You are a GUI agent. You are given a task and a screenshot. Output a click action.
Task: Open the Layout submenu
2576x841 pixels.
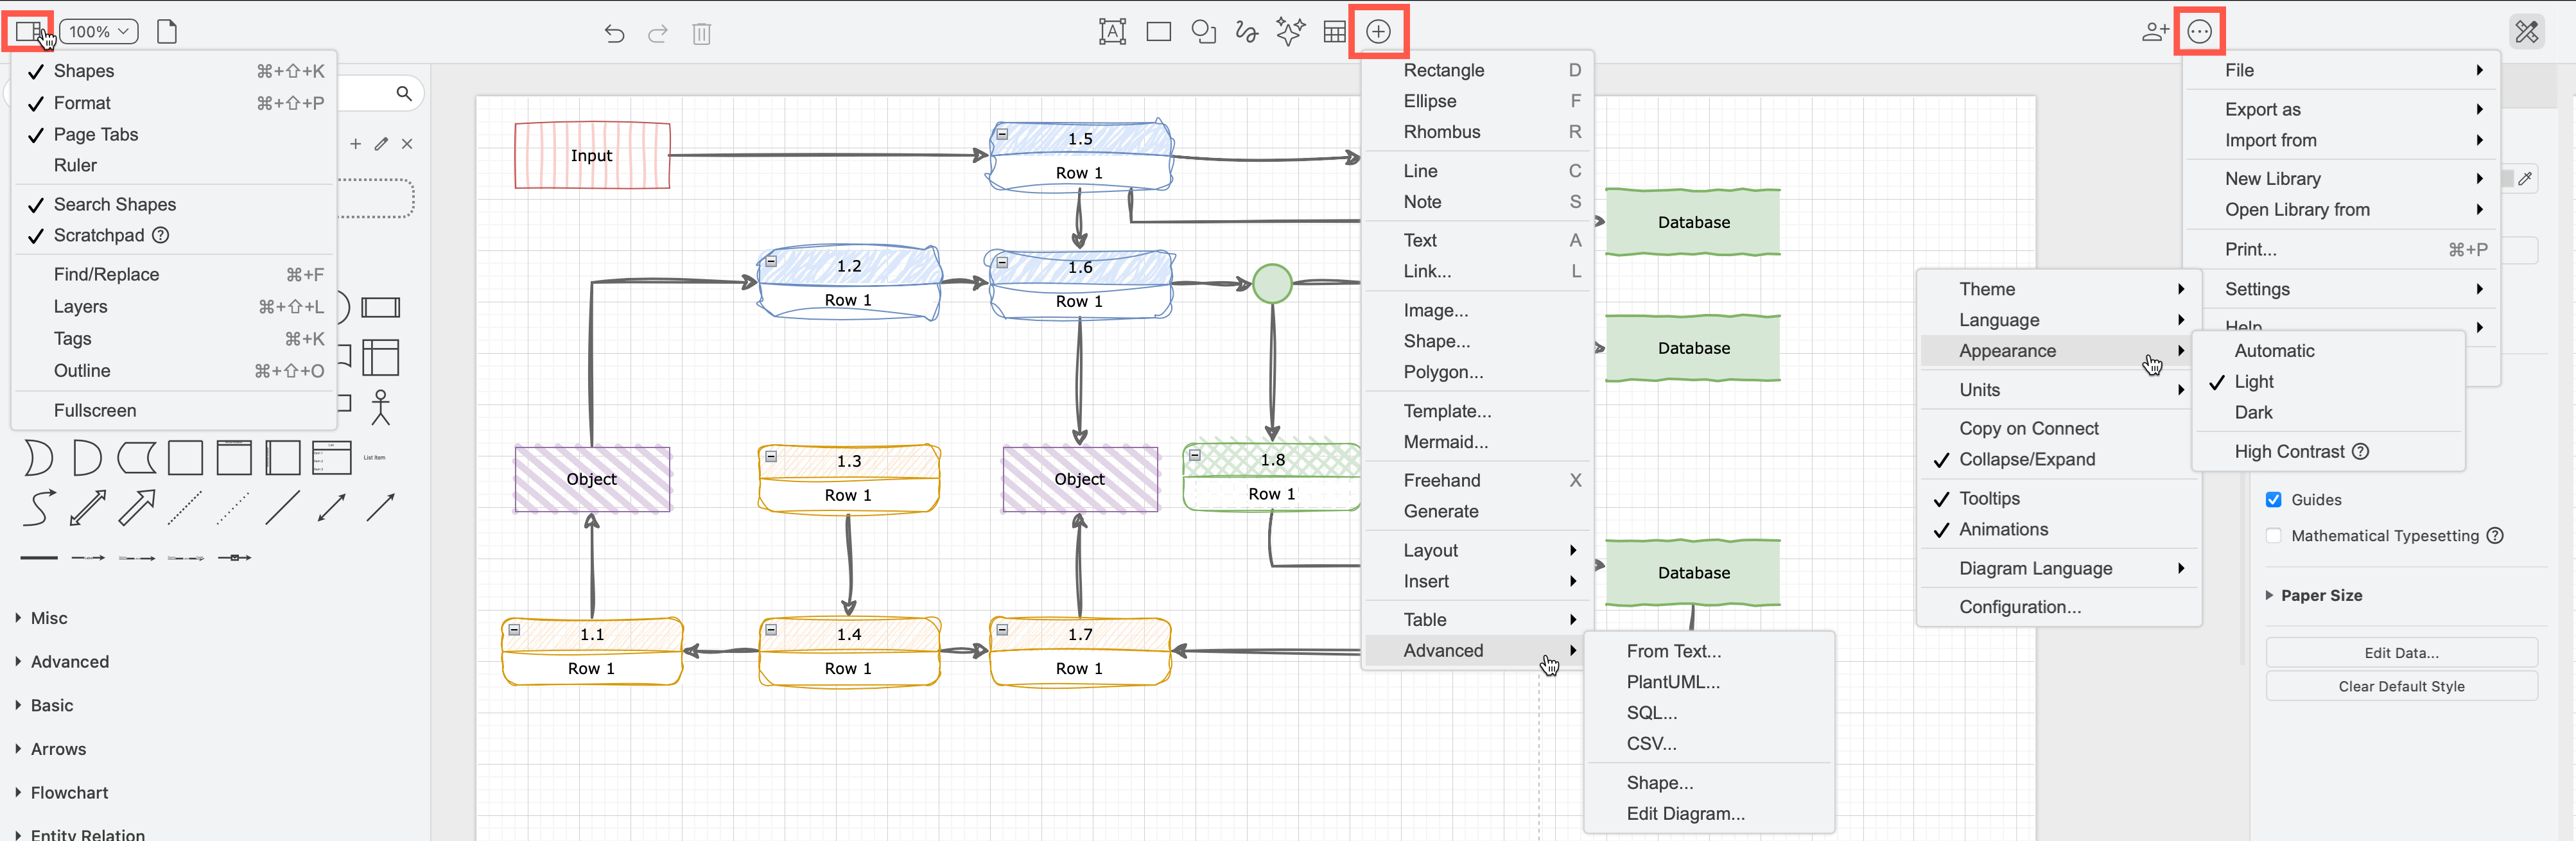pyautogui.click(x=1477, y=550)
